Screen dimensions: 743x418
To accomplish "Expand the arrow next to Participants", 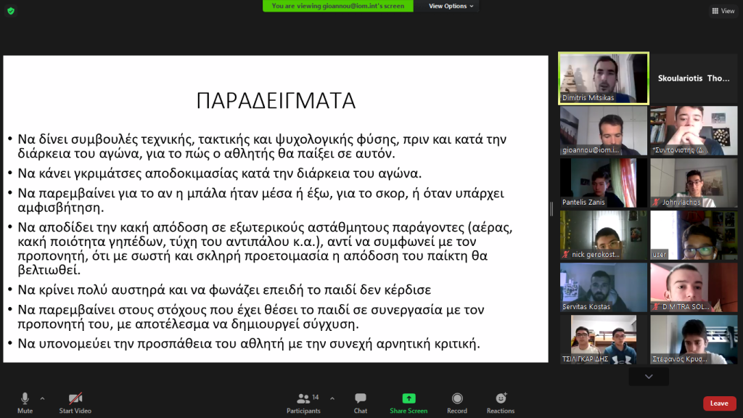I will [x=332, y=398].
